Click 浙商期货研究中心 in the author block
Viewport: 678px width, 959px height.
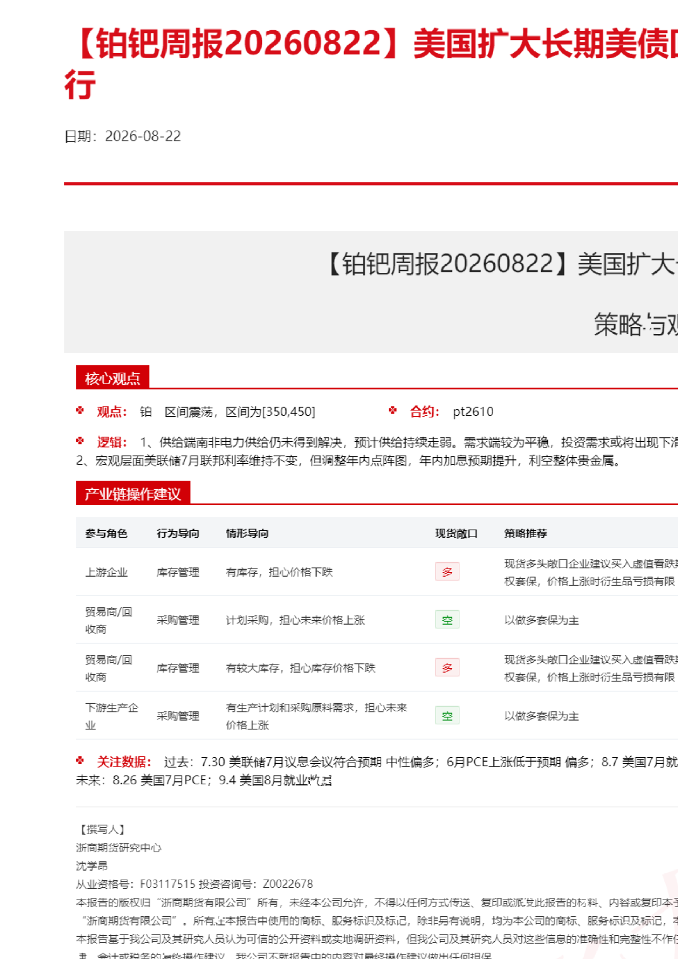[119, 848]
